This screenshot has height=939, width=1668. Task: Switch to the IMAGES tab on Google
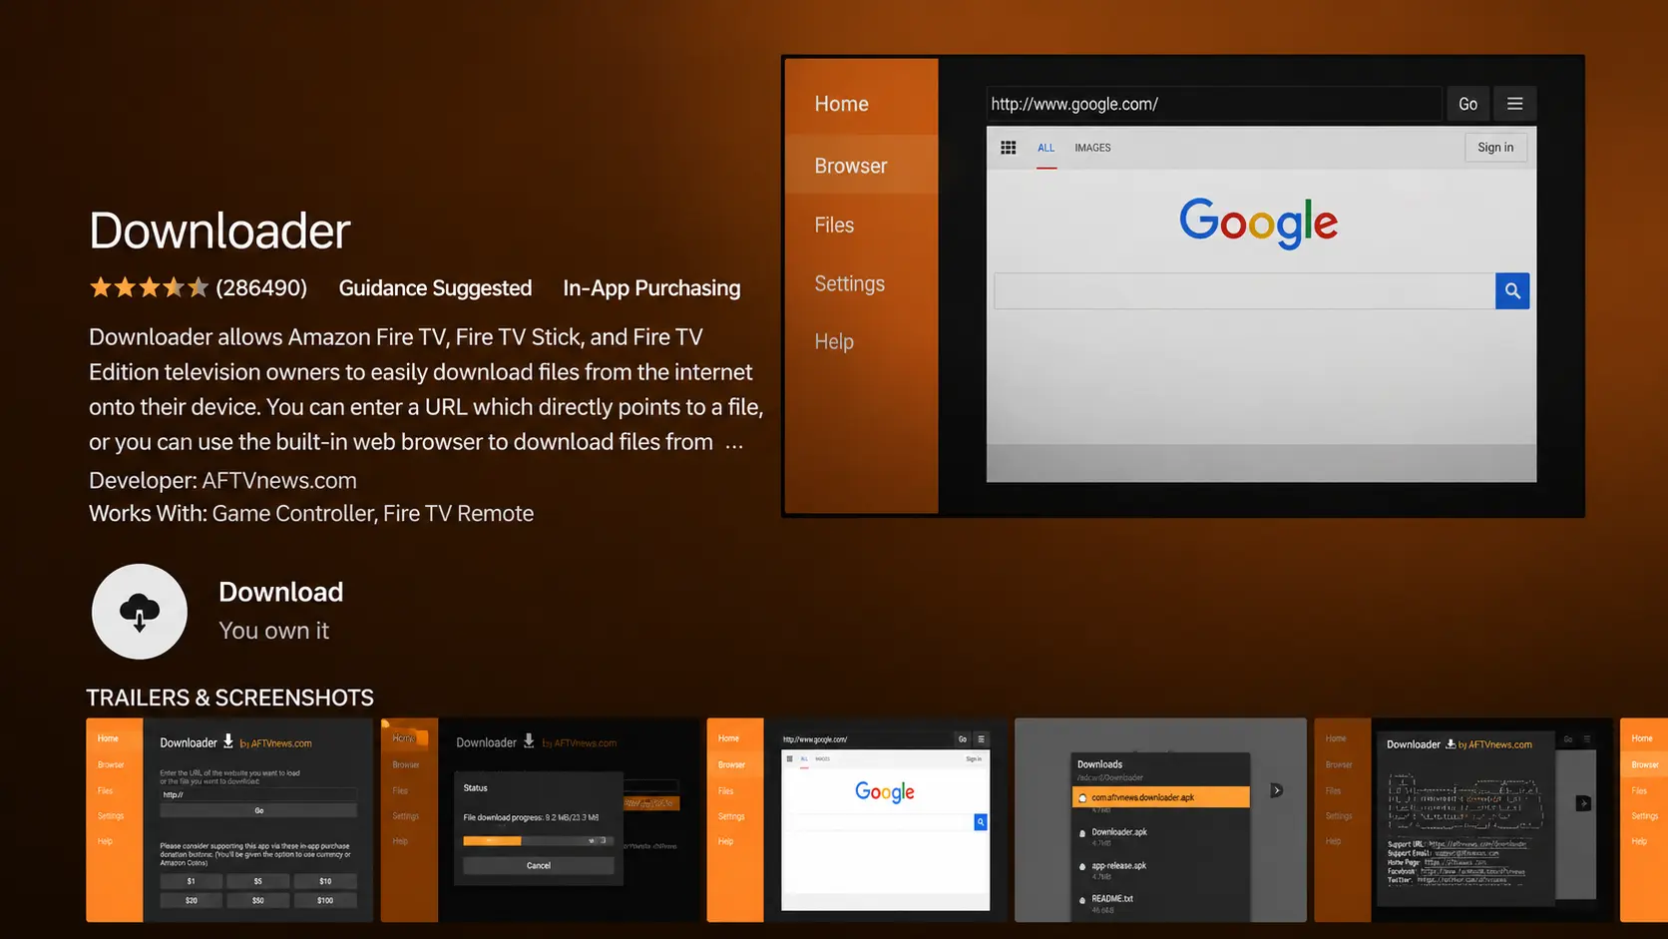coord(1092,148)
